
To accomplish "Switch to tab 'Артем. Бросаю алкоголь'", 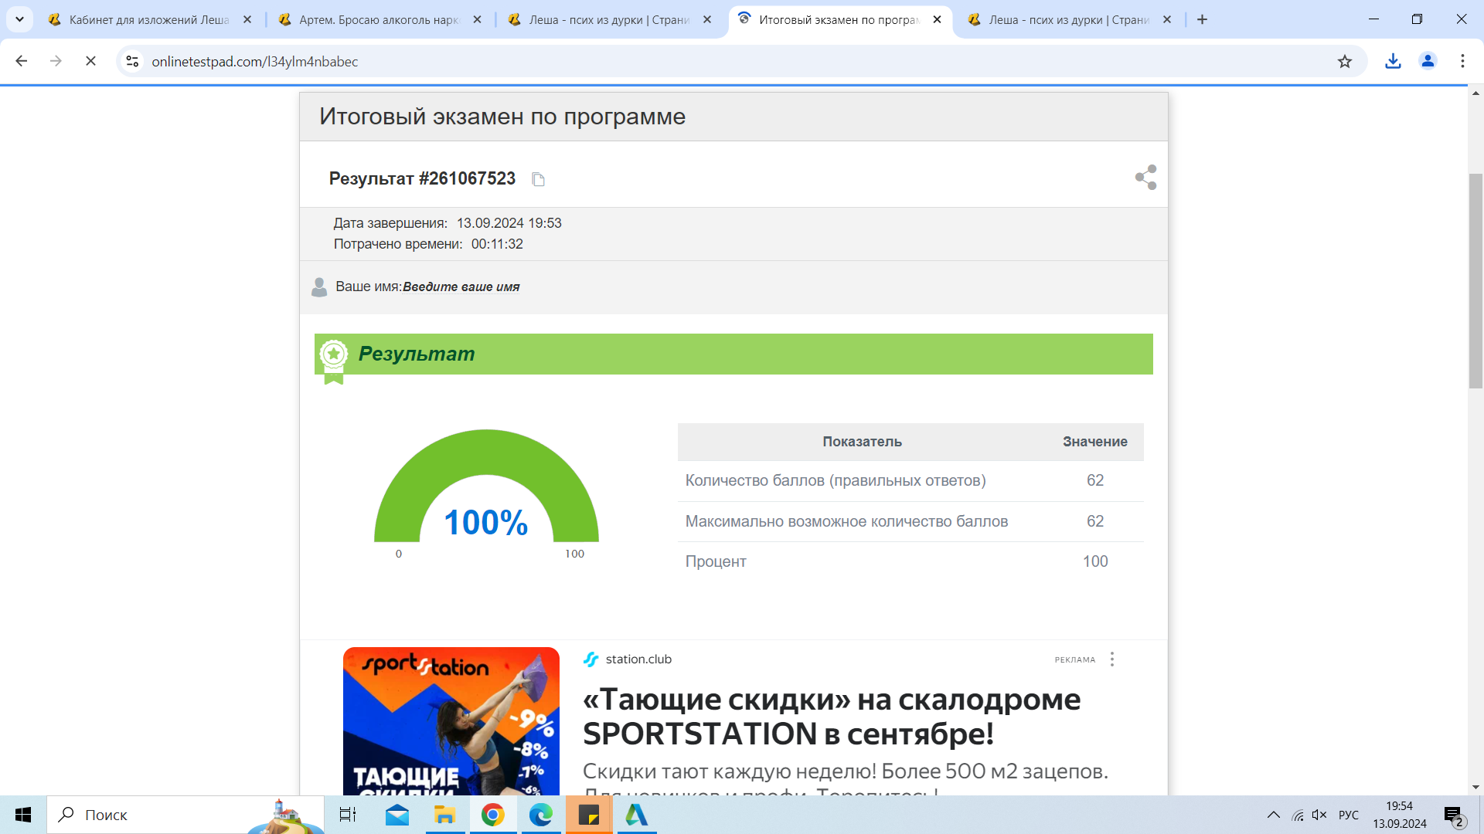I will 379,20.
